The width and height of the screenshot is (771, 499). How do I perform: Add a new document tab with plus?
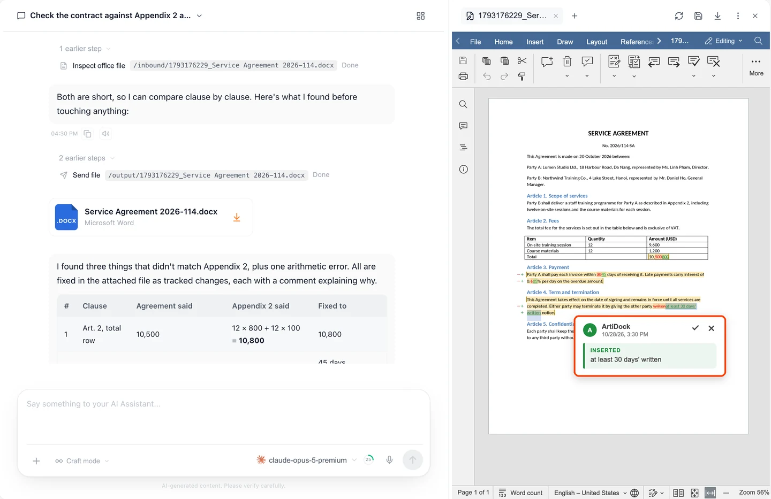575,16
